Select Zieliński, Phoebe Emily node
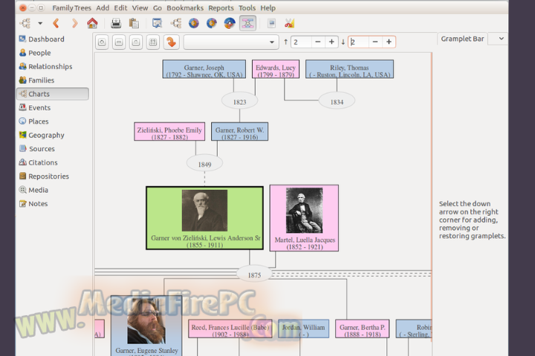Screen dimensions: 535x356 (x=169, y=131)
